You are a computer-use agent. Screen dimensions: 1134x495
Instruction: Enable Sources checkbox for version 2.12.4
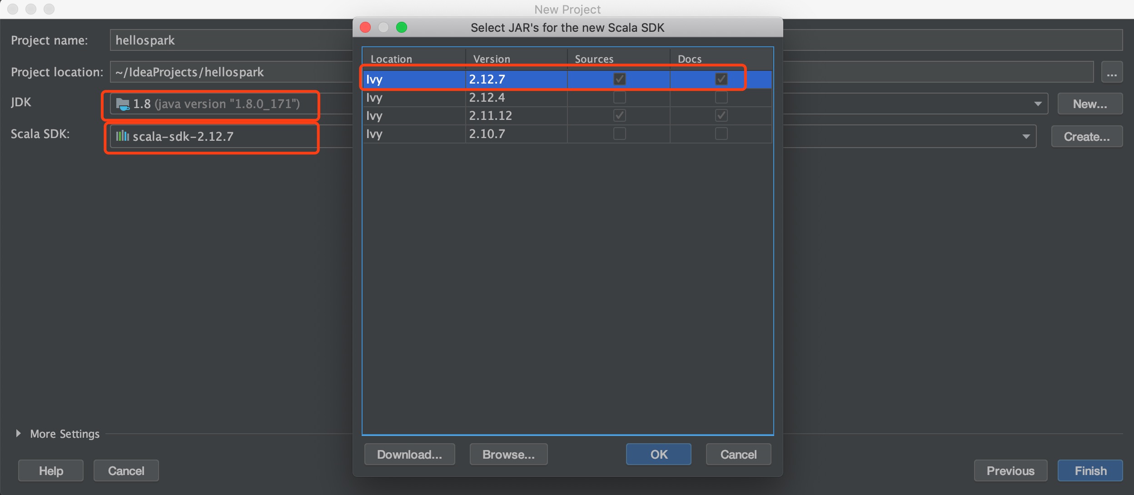619,97
